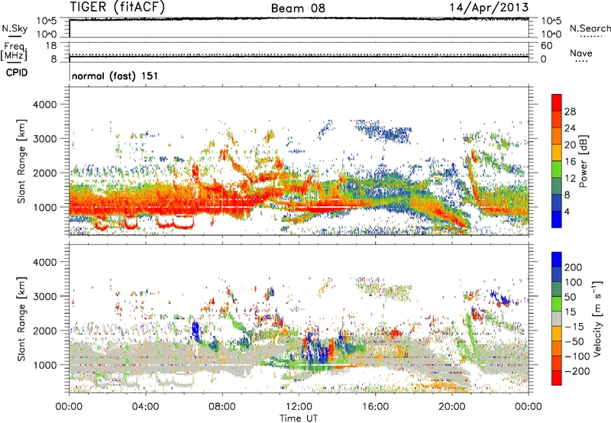Select the N.Search legend label
Screen dimensions: 611x423
tap(590, 28)
